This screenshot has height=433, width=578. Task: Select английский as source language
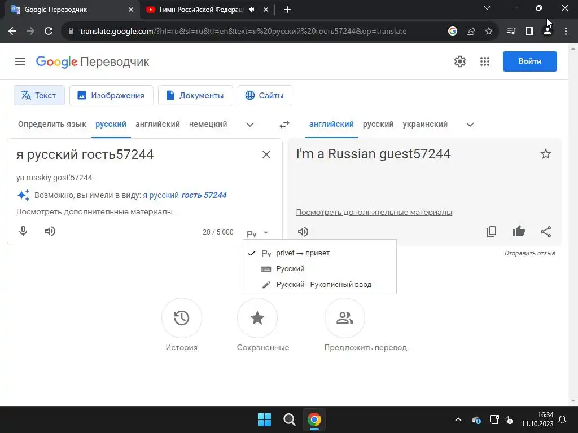(157, 125)
